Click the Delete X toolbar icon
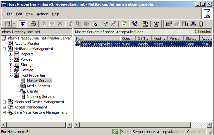Image resolution: width=214 pixels, height=135 pixels. coord(60,24)
